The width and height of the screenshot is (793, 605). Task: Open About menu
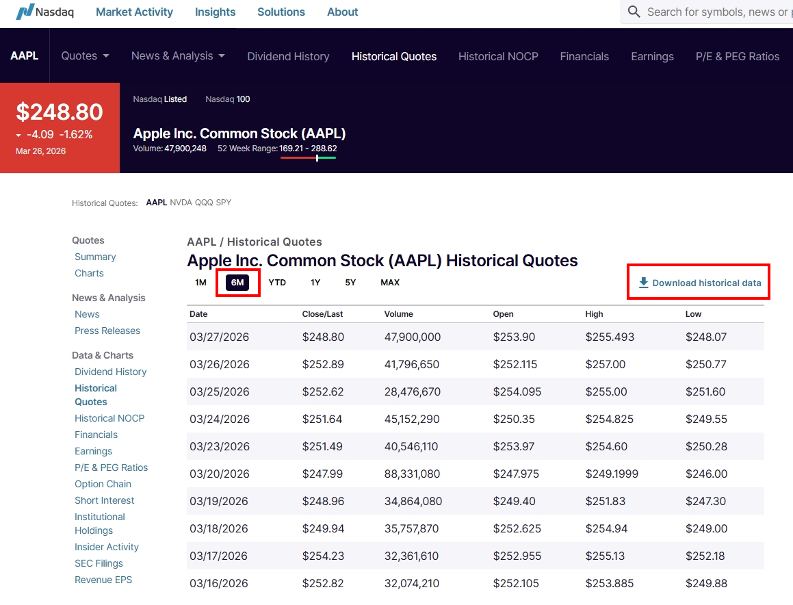click(x=342, y=12)
